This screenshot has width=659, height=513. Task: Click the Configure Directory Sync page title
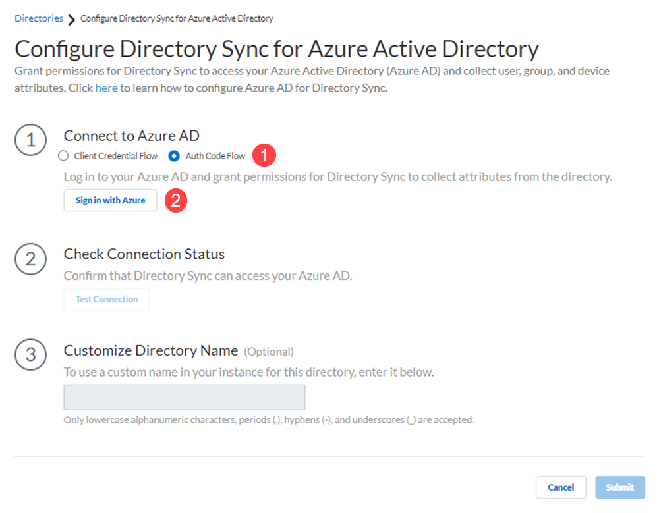click(277, 49)
